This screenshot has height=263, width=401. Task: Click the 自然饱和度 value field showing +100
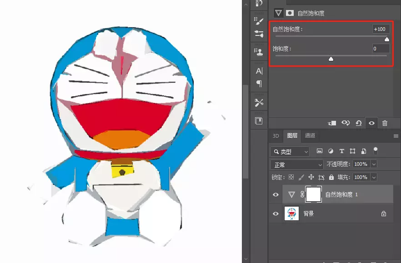[x=381, y=29]
